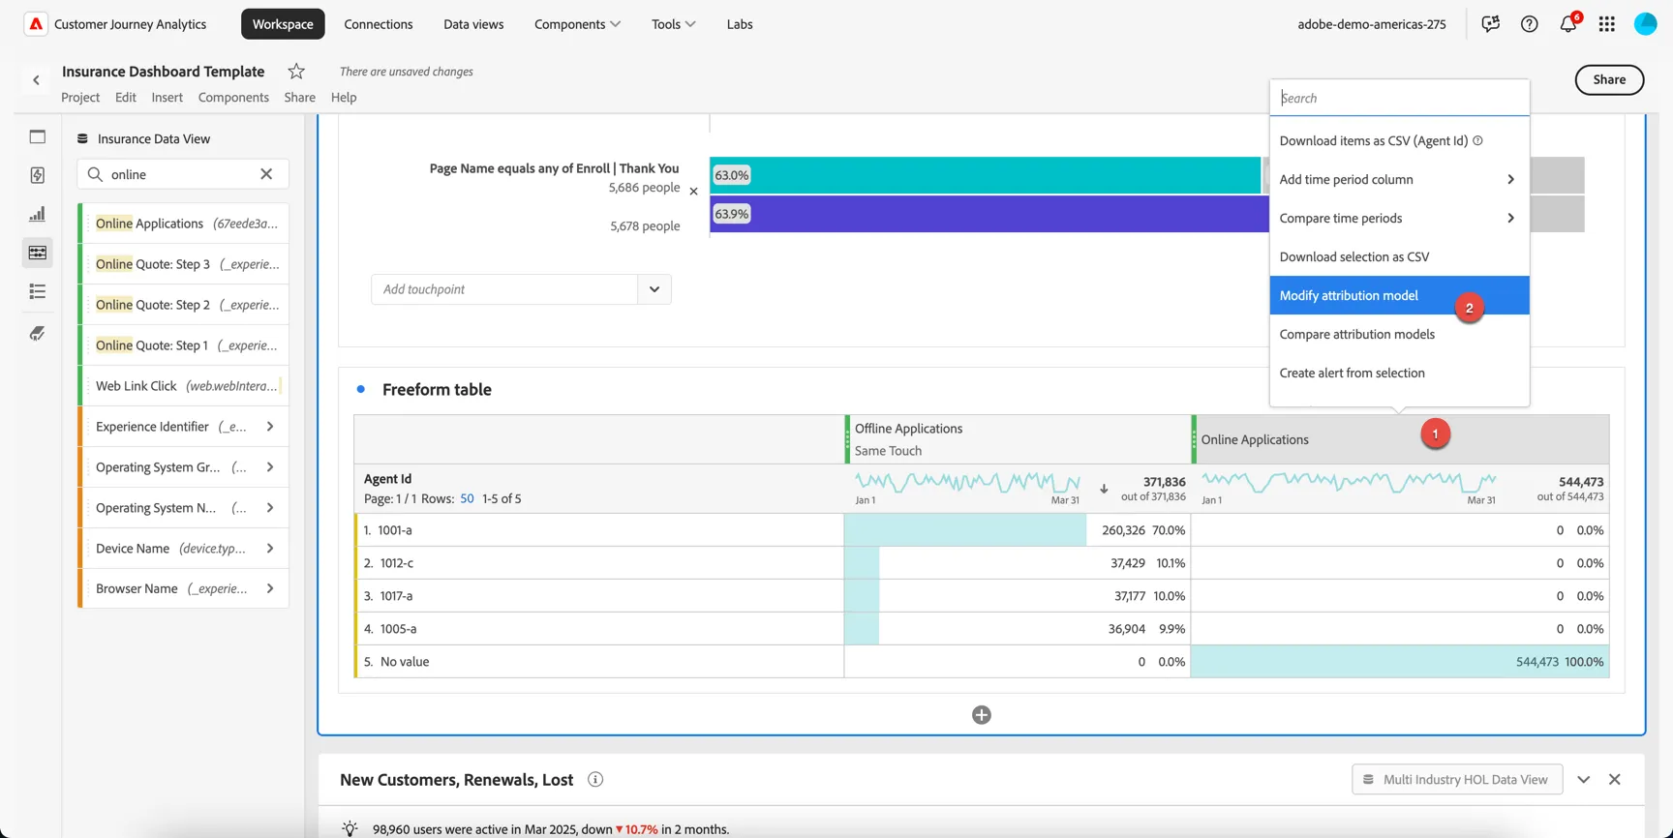The image size is (1673, 838).
Task: Open the Panels icon in left rail
Action: coord(38,136)
